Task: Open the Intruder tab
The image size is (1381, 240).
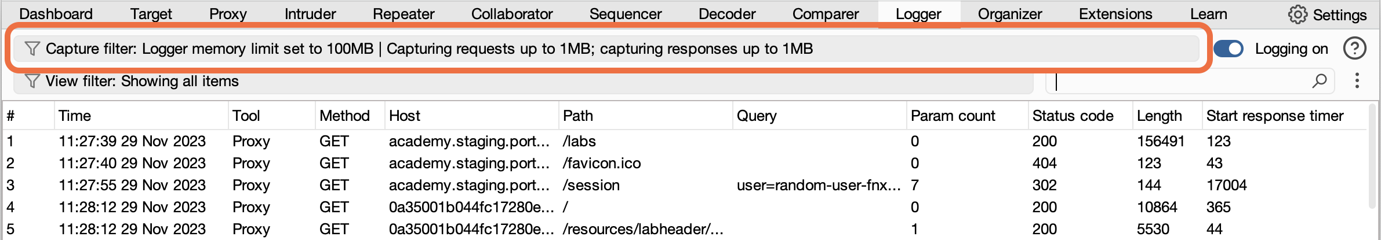Action: (310, 14)
